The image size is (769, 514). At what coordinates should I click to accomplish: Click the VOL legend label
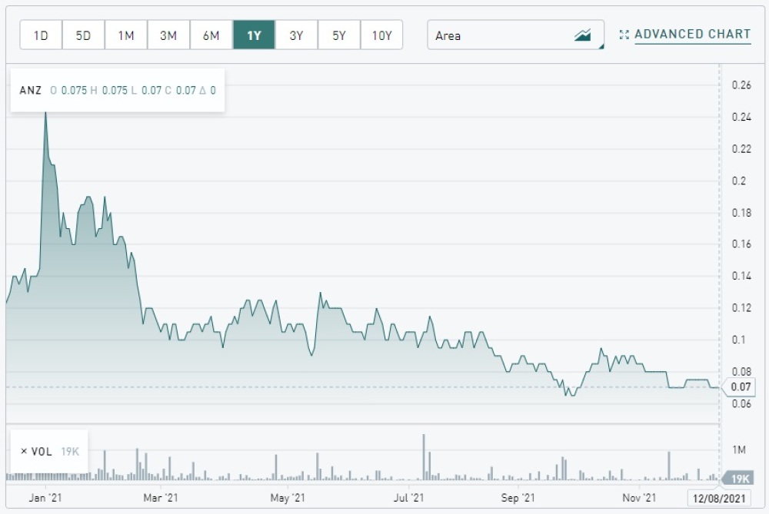click(x=42, y=451)
